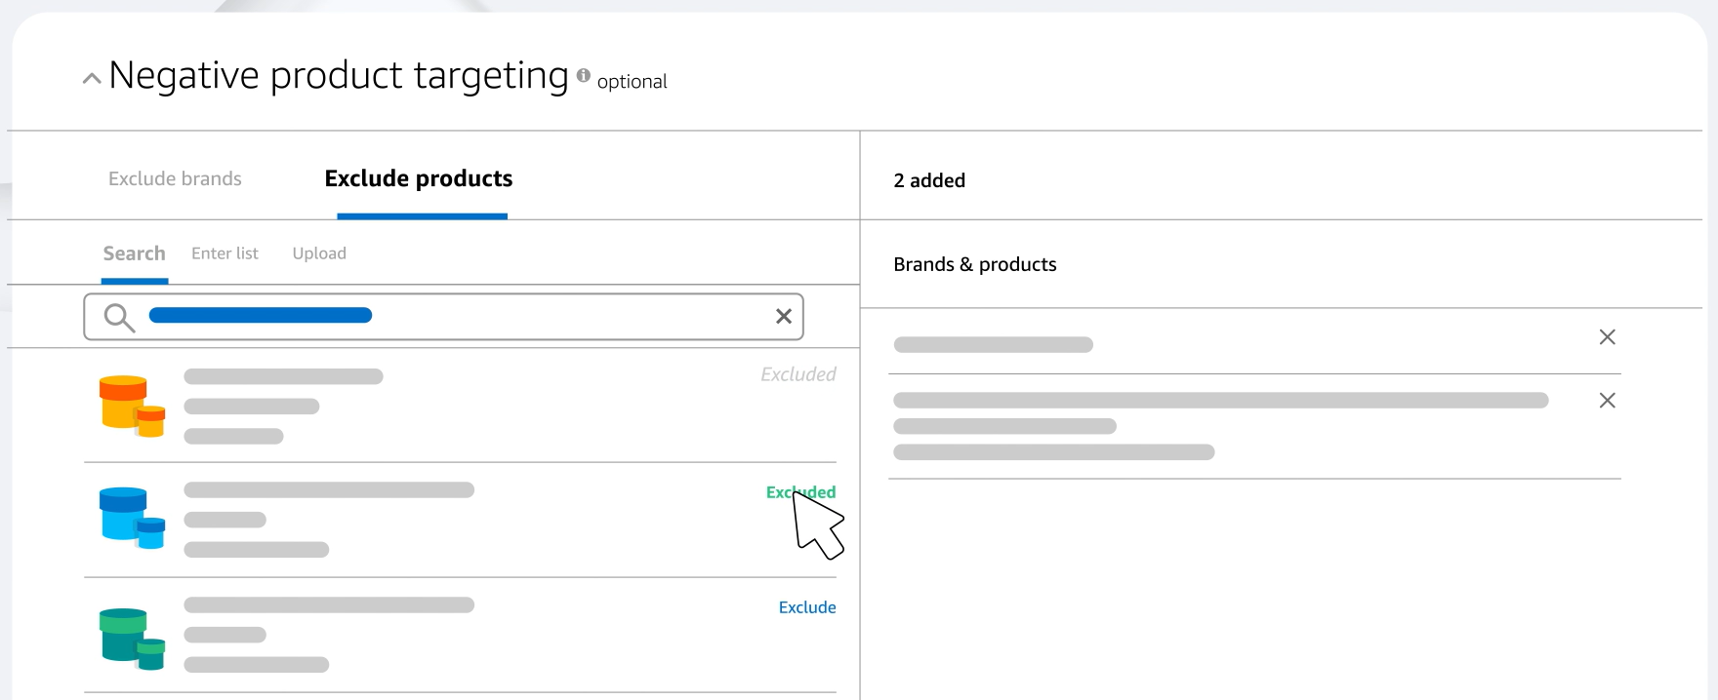Click the green product jar thumbnail
The height and width of the screenshot is (700, 1718).
(x=132, y=640)
